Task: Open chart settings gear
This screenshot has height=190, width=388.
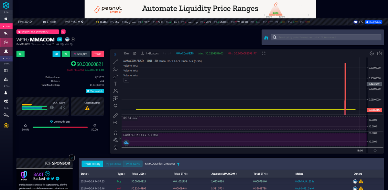Action: [x=372, y=53]
